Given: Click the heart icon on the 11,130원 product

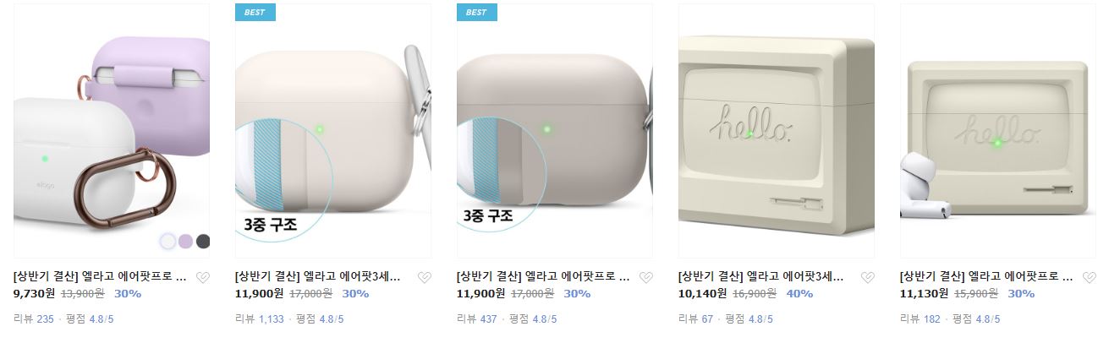Looking at the screenshot, I should click(x=1090, y=277).
